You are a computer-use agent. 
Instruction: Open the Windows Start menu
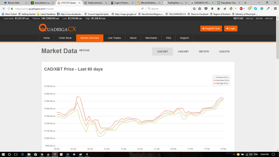[3, 154]
